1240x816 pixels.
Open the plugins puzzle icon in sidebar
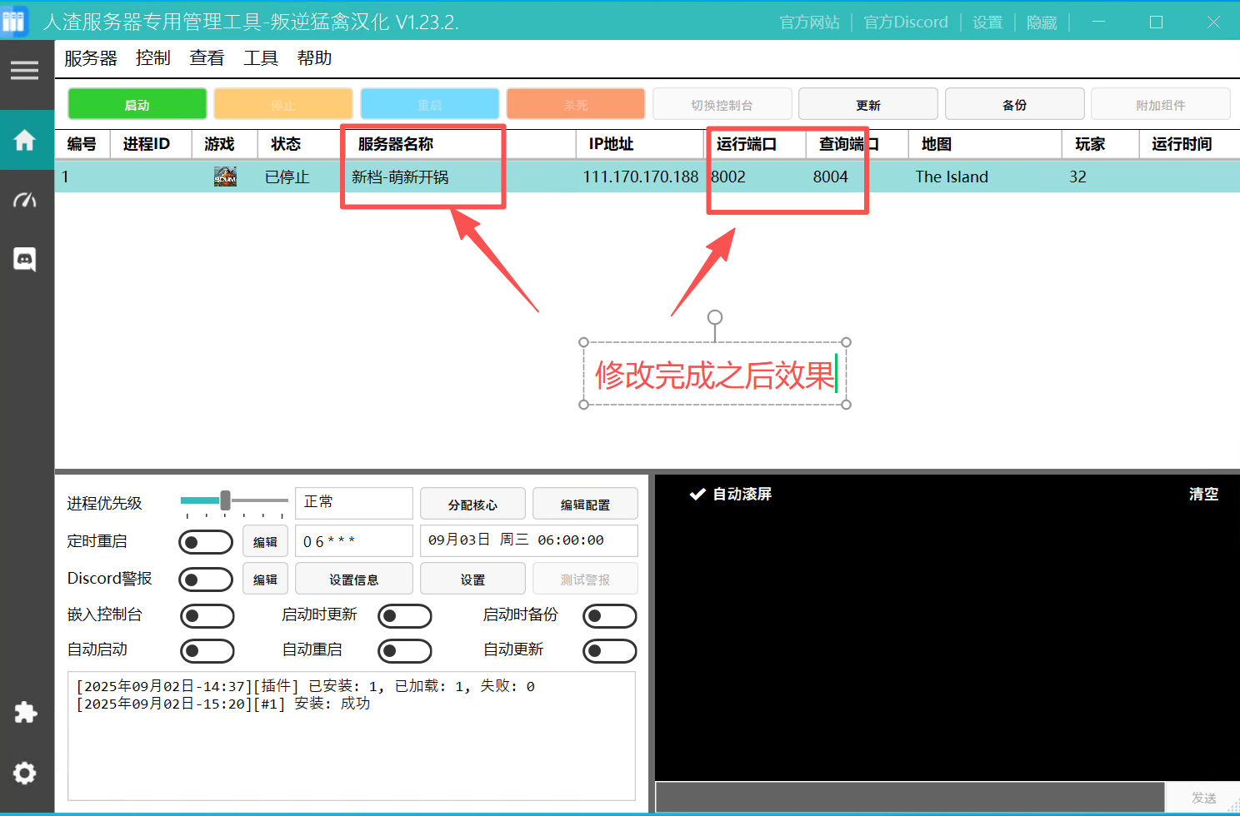26,713
